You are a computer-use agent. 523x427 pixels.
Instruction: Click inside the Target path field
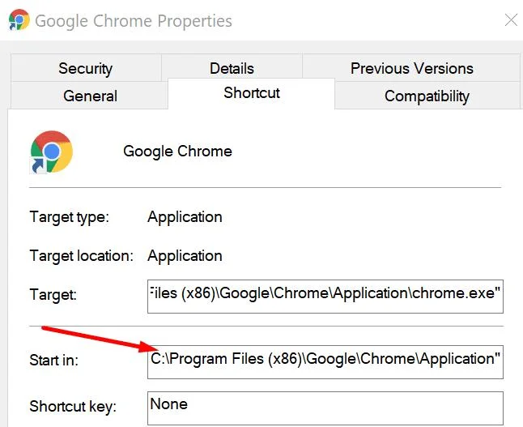point(325,297)
